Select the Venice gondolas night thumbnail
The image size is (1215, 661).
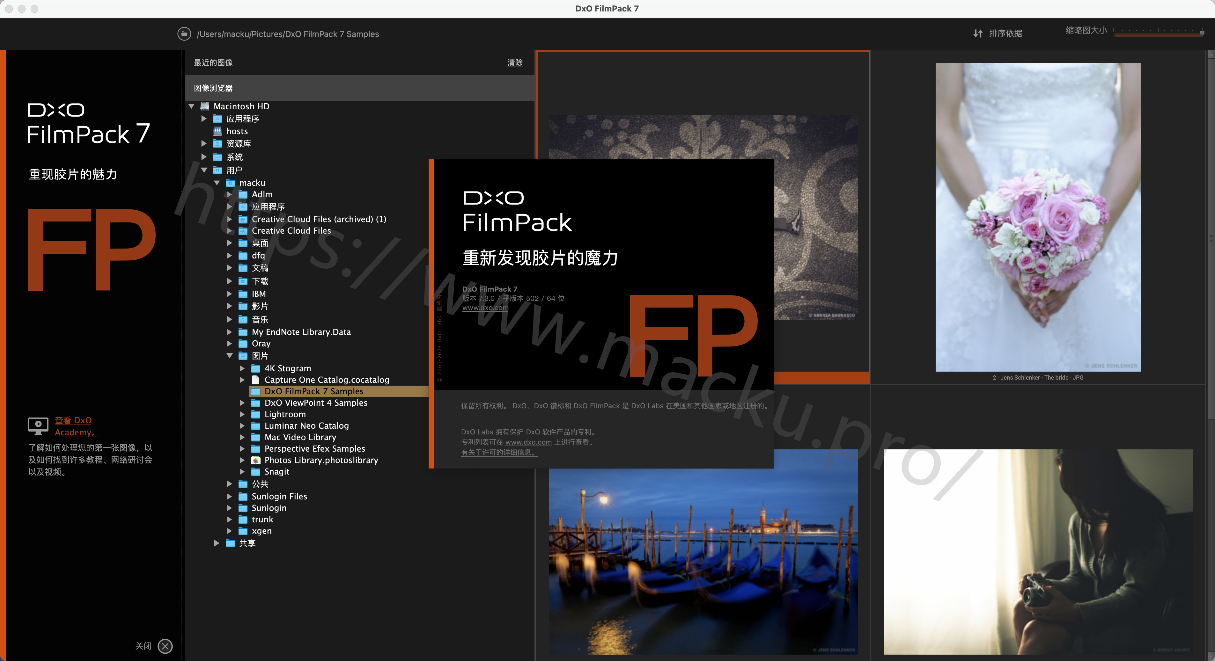point(703,552)
